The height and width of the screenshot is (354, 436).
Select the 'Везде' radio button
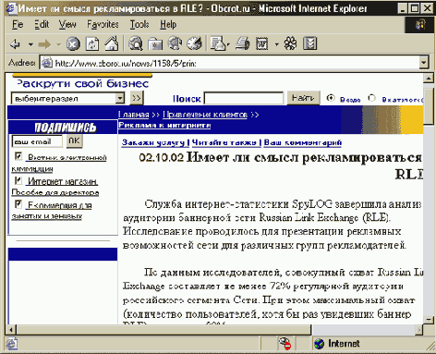pos(331,98)
